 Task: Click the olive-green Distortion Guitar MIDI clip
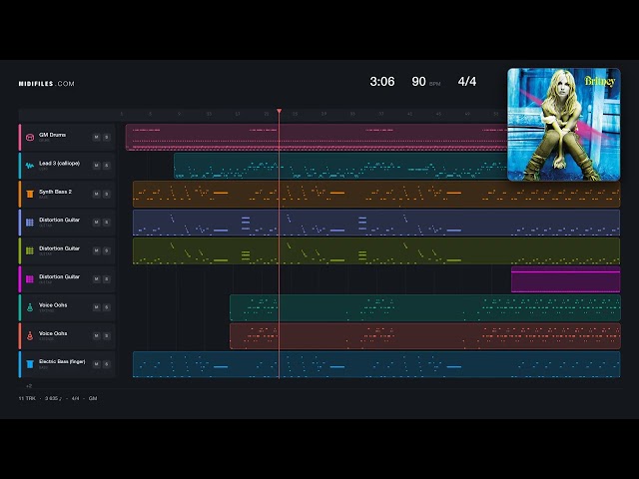(376, 250)
